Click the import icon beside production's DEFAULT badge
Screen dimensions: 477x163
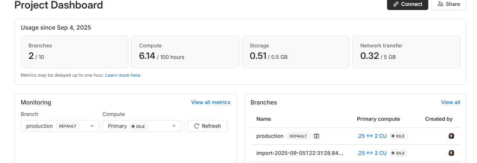tap(316, 136)
